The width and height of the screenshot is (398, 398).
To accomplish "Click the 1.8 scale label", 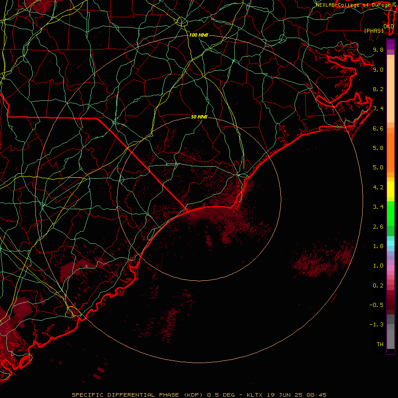I will pos(378,246).
